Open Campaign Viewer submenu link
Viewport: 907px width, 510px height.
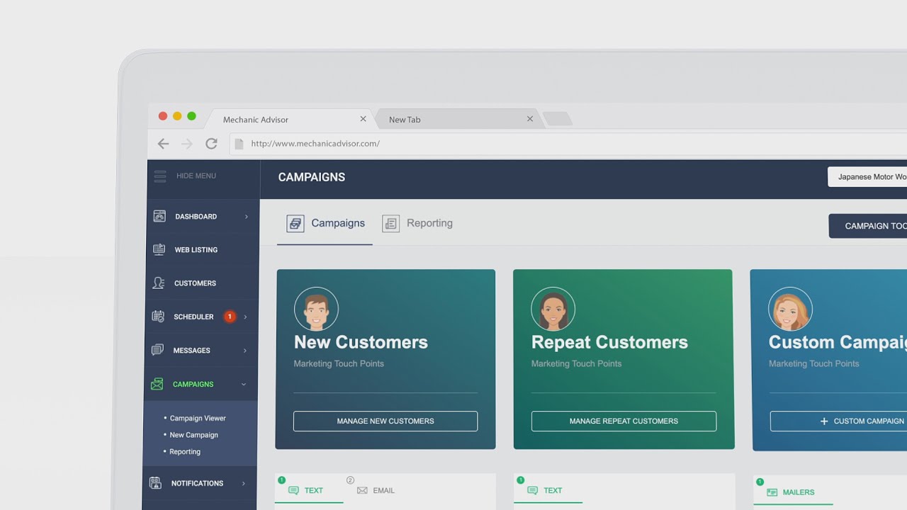(x=198, y=418)
